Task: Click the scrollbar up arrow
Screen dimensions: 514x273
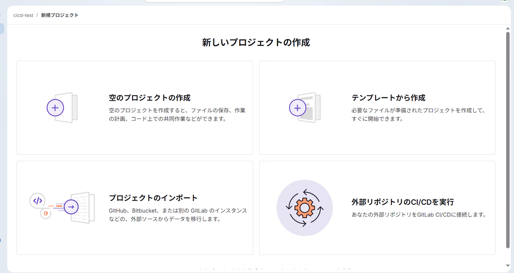Action: [x=508, y=28]
